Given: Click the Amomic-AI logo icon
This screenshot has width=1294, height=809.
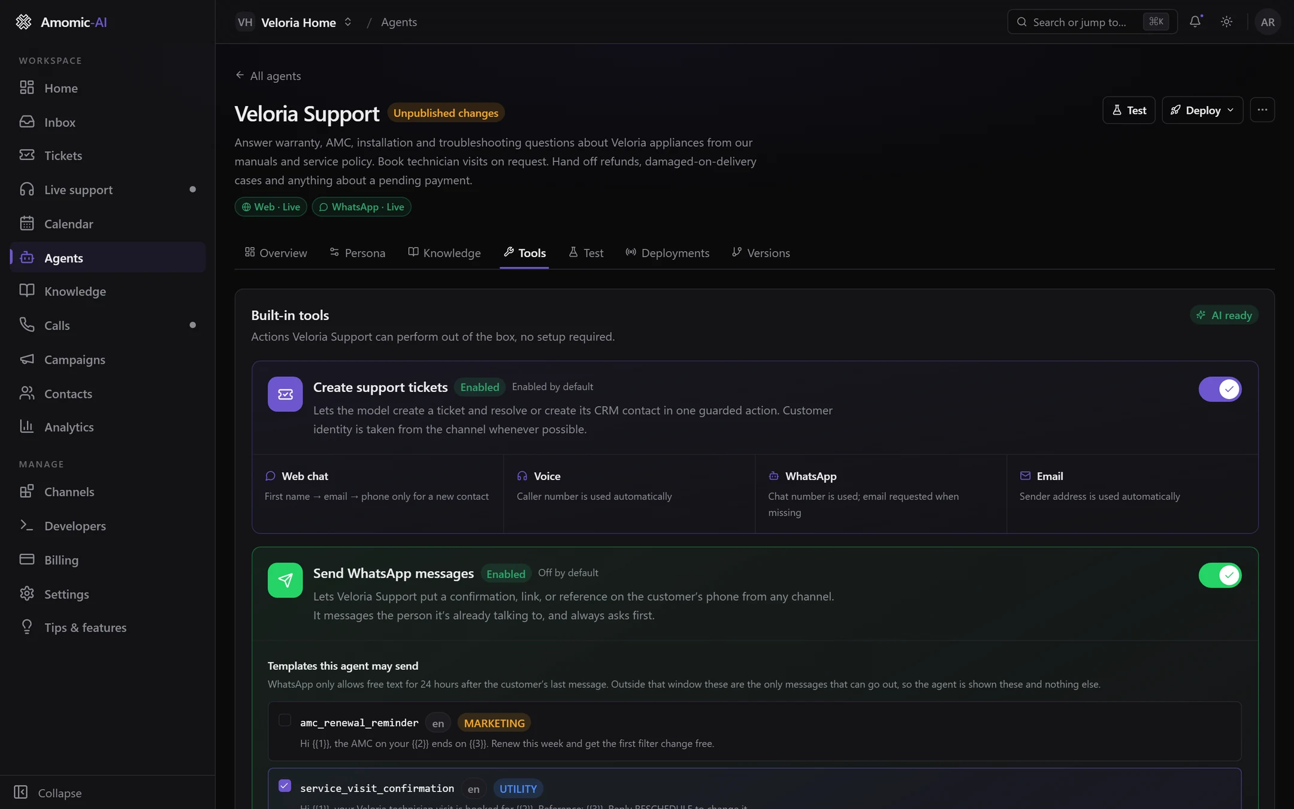Looking at the screenshot, I should tap(23, 22).
